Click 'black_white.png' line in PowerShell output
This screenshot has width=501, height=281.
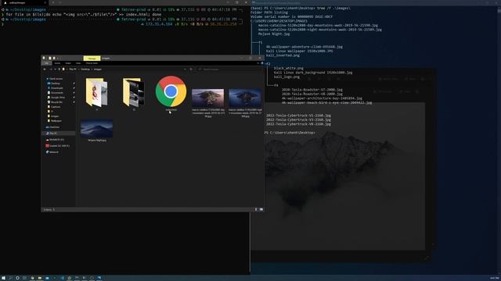(x=289, y=68)
